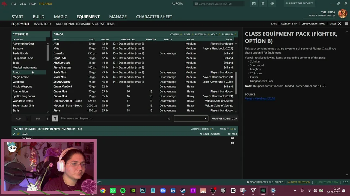Open the Player's Handbook (2024) source link

pyautogui.click(x=260, y=99)
